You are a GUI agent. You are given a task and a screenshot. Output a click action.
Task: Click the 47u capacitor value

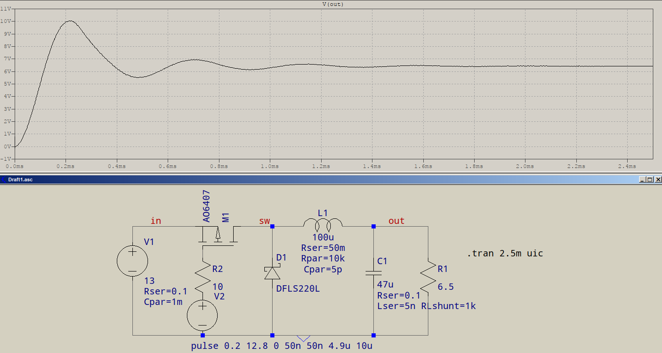click(385, 285)
